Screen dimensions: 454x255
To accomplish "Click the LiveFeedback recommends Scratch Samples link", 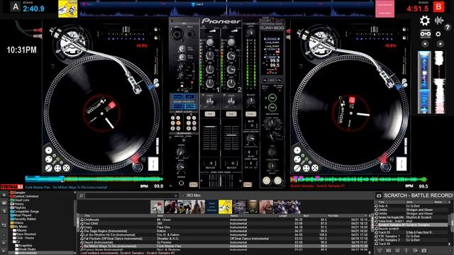I will point(128,253).
